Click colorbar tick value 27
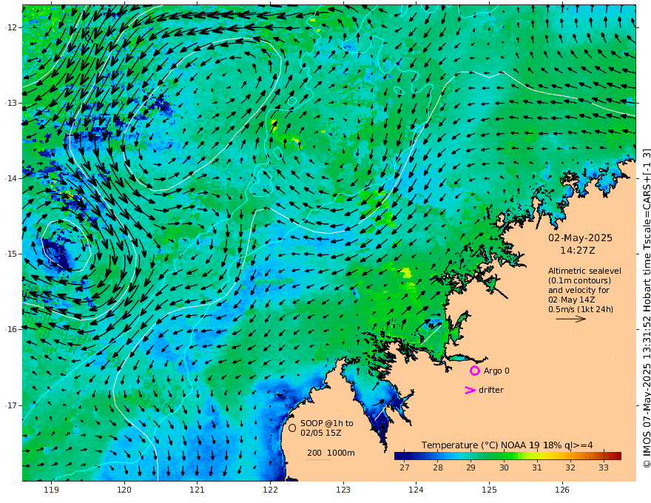 [x=405, y=467]
